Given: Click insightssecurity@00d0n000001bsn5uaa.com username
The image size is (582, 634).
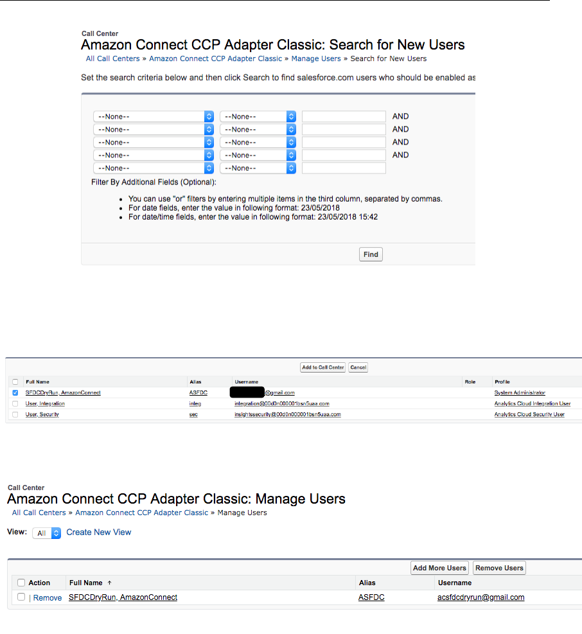Looking at the screenshot, I should point(288,414).
